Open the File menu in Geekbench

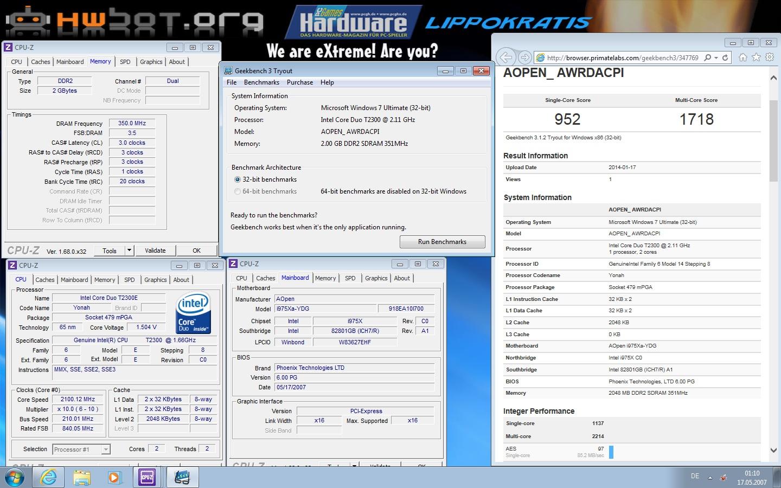(232, 82)
